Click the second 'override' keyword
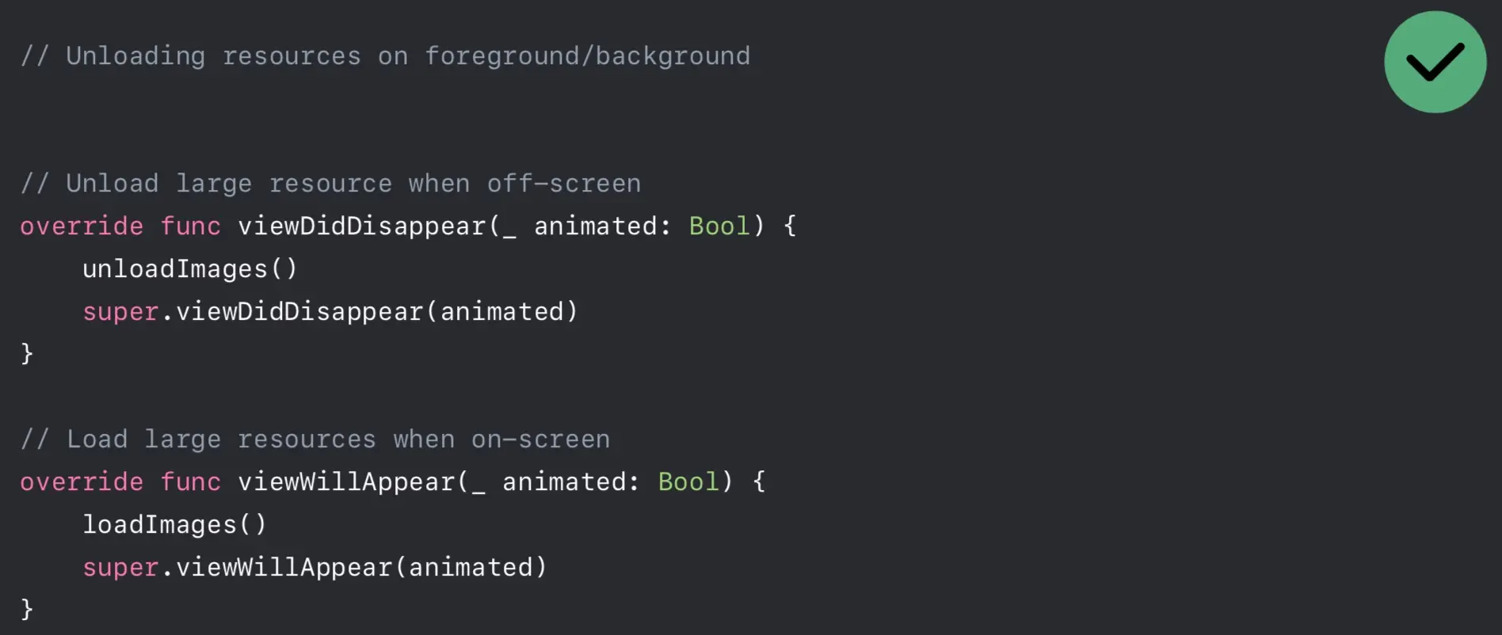 click(82, 482)
